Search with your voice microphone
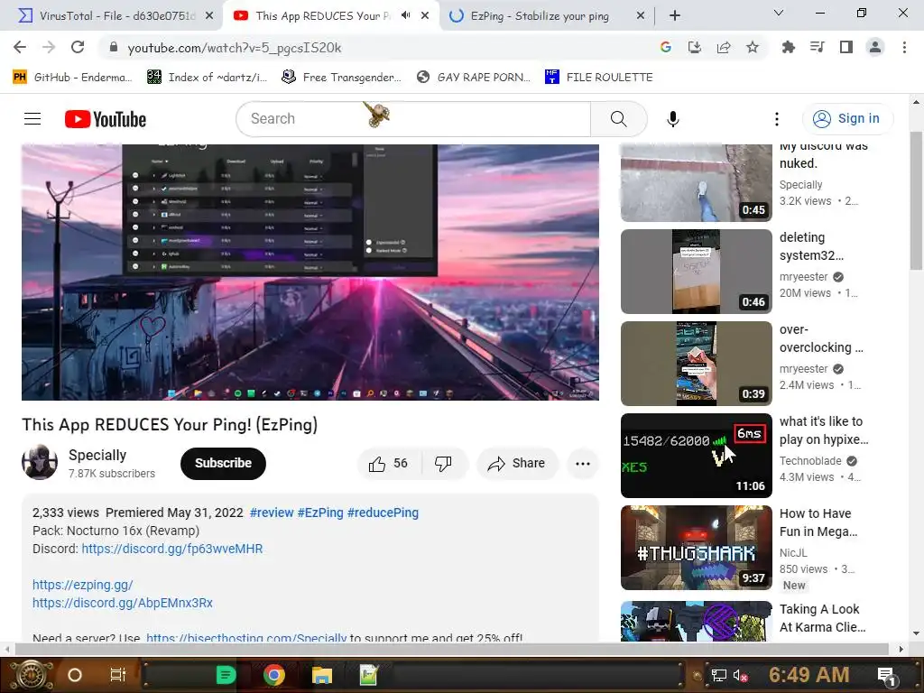Screen dimensions: 924x693 click(673, 119)
